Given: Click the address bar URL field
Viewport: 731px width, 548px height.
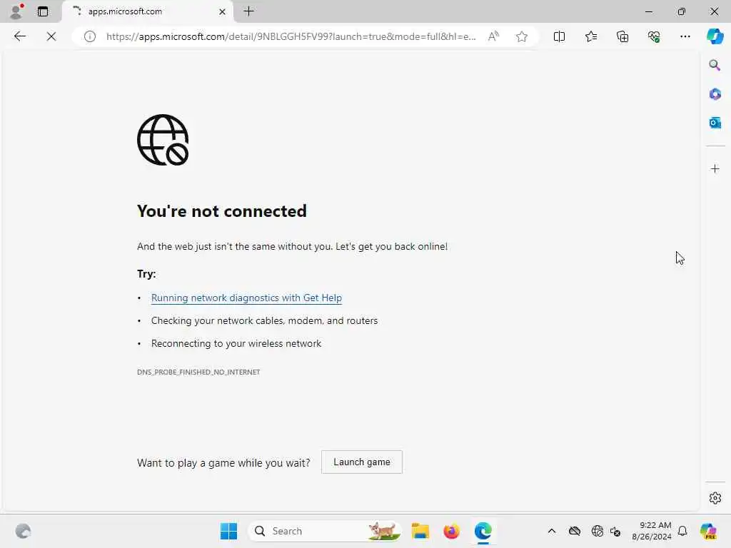Looking at the screenshot, I should coord(291,36).
